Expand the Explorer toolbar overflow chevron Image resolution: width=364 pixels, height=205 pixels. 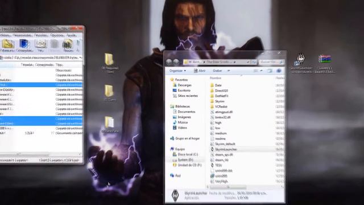tap(229, 71)
